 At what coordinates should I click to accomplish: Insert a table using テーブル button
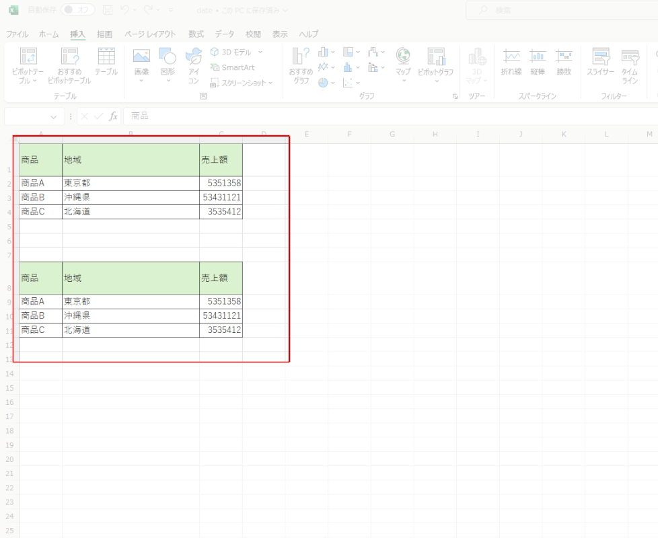coord(106,61)
